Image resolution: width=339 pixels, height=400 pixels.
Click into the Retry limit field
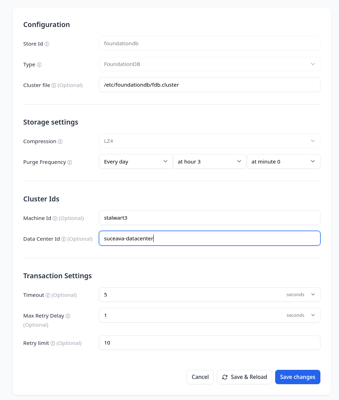(x=210, y=342)
